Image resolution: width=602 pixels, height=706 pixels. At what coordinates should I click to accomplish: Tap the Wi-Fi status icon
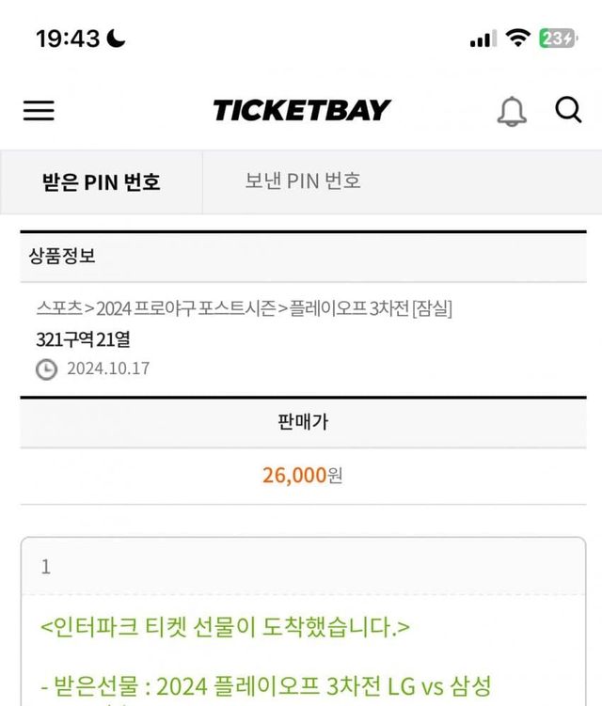[x=517, y=39]
